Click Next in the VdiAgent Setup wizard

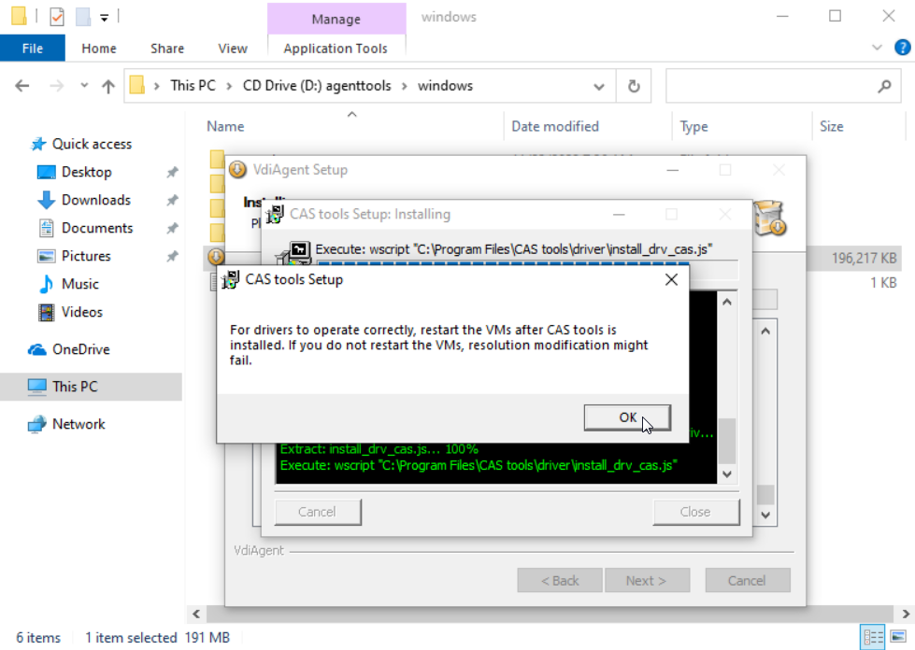[647, 581]
